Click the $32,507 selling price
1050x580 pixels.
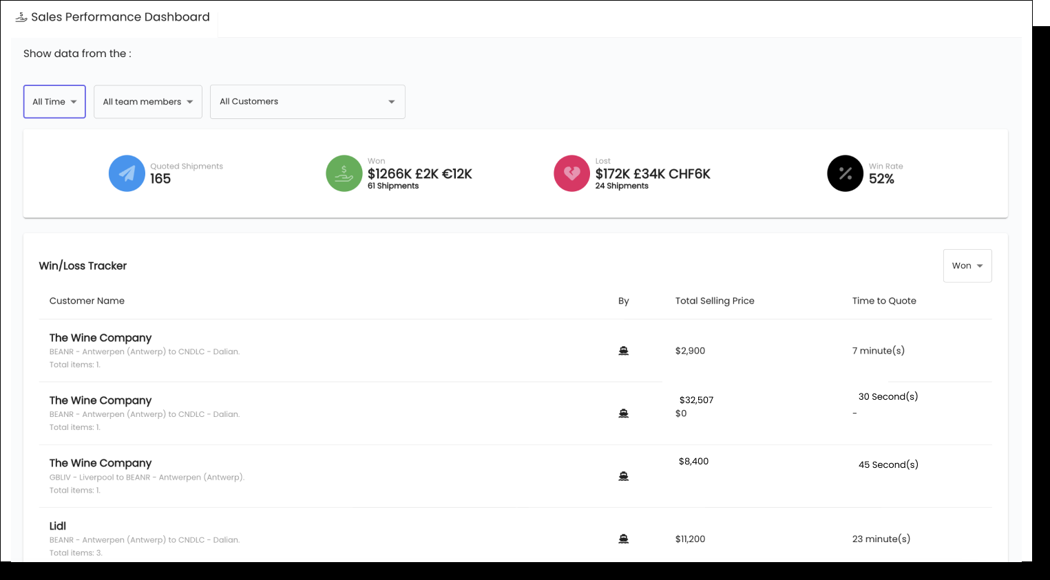pyautogui.click(x=696, y=400)
